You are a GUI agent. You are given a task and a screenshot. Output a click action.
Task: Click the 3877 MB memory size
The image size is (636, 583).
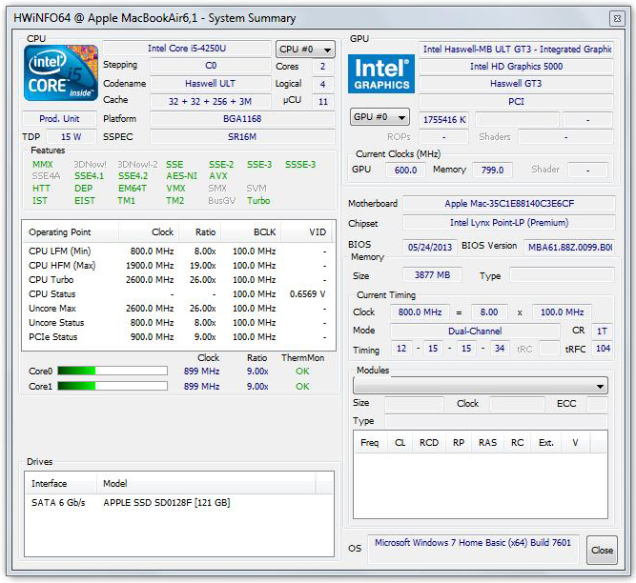(432, 275)
